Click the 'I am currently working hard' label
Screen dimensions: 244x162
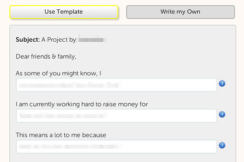point(82,104)
